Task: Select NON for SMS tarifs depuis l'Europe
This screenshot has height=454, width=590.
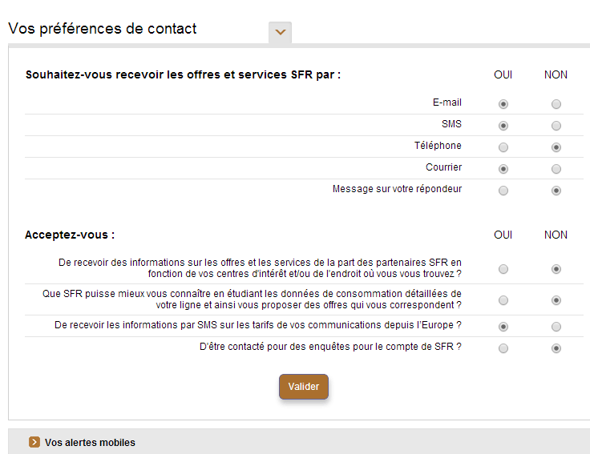Action: (556, 327)
